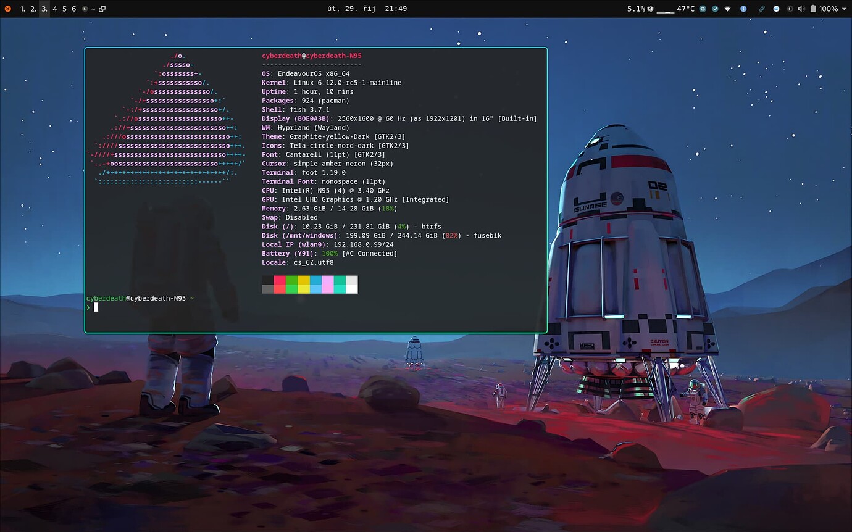Switch to workspace 5

(x=64, y=9)
